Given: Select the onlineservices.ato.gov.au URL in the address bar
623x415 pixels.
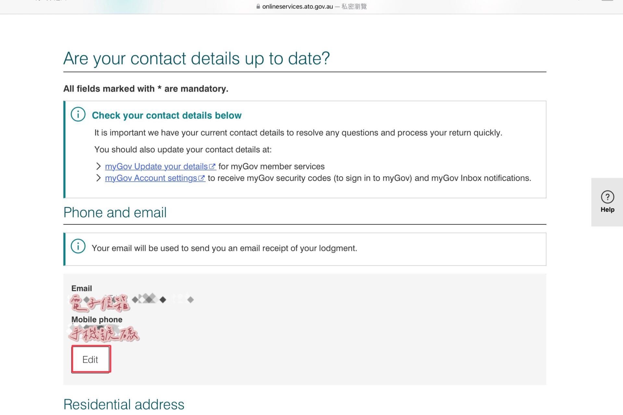Looking at the screenshot, I should click(297, 6).
